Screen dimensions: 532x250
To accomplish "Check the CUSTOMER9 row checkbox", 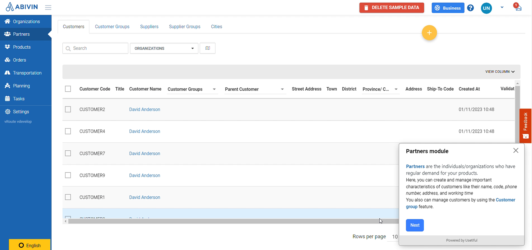I will coord(68,175).
